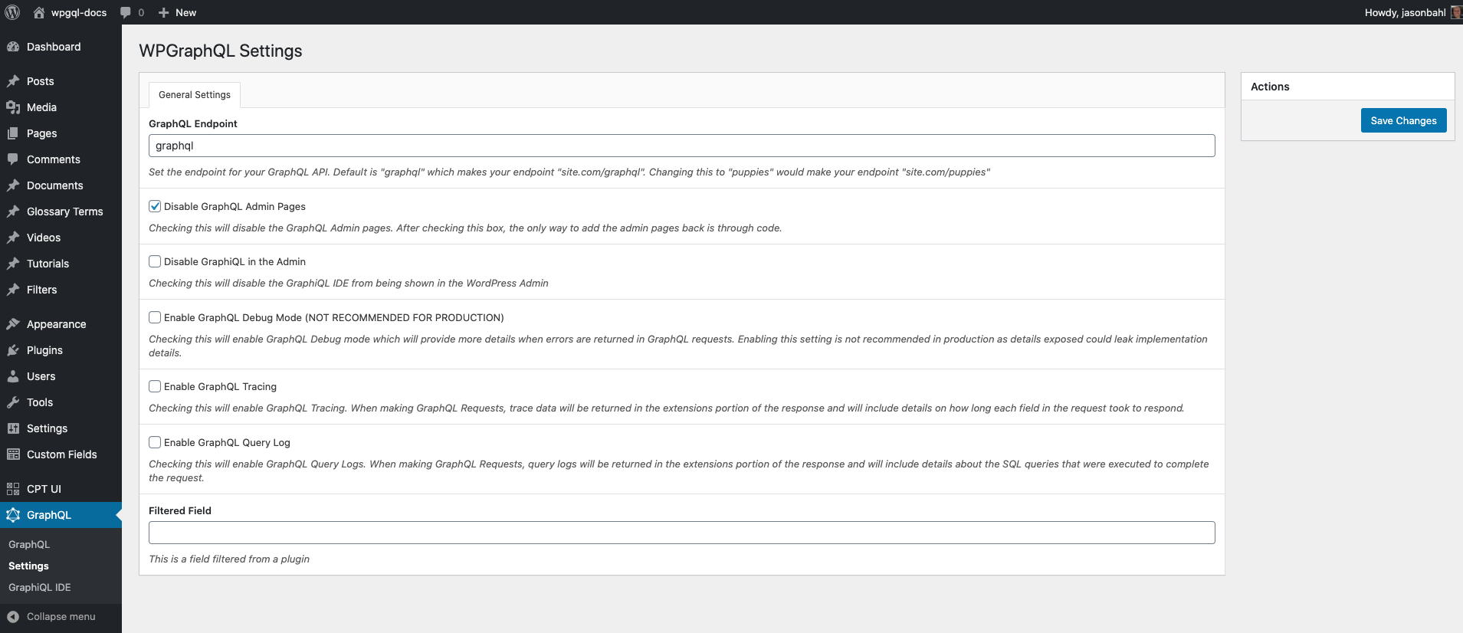
Task: Open the Settings submenu under GraphQL
Action: pyautogui.click(x=28, y=566)
